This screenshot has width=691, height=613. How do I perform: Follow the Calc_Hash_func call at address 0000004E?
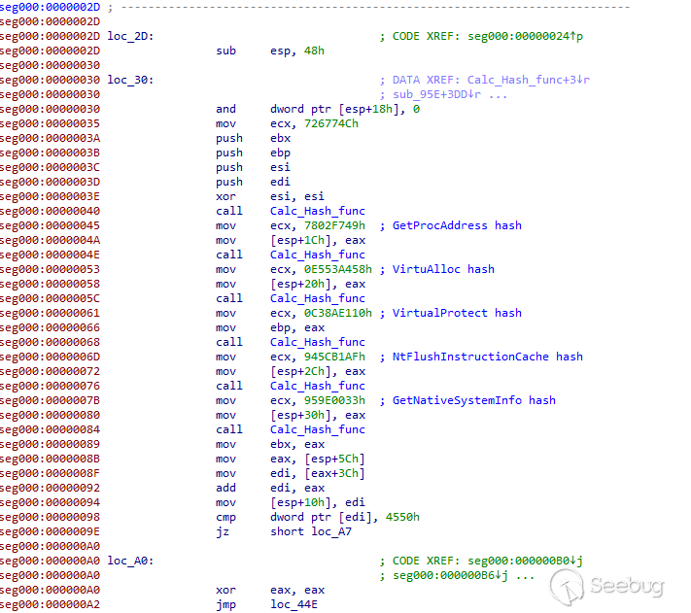317,255
